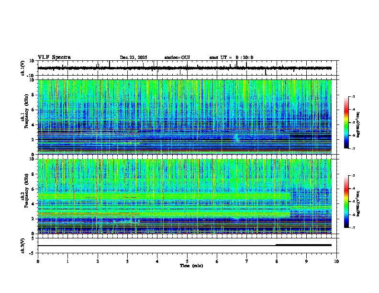
Task: Click time axis tick label "4"
Action: (x=157, y=261)
